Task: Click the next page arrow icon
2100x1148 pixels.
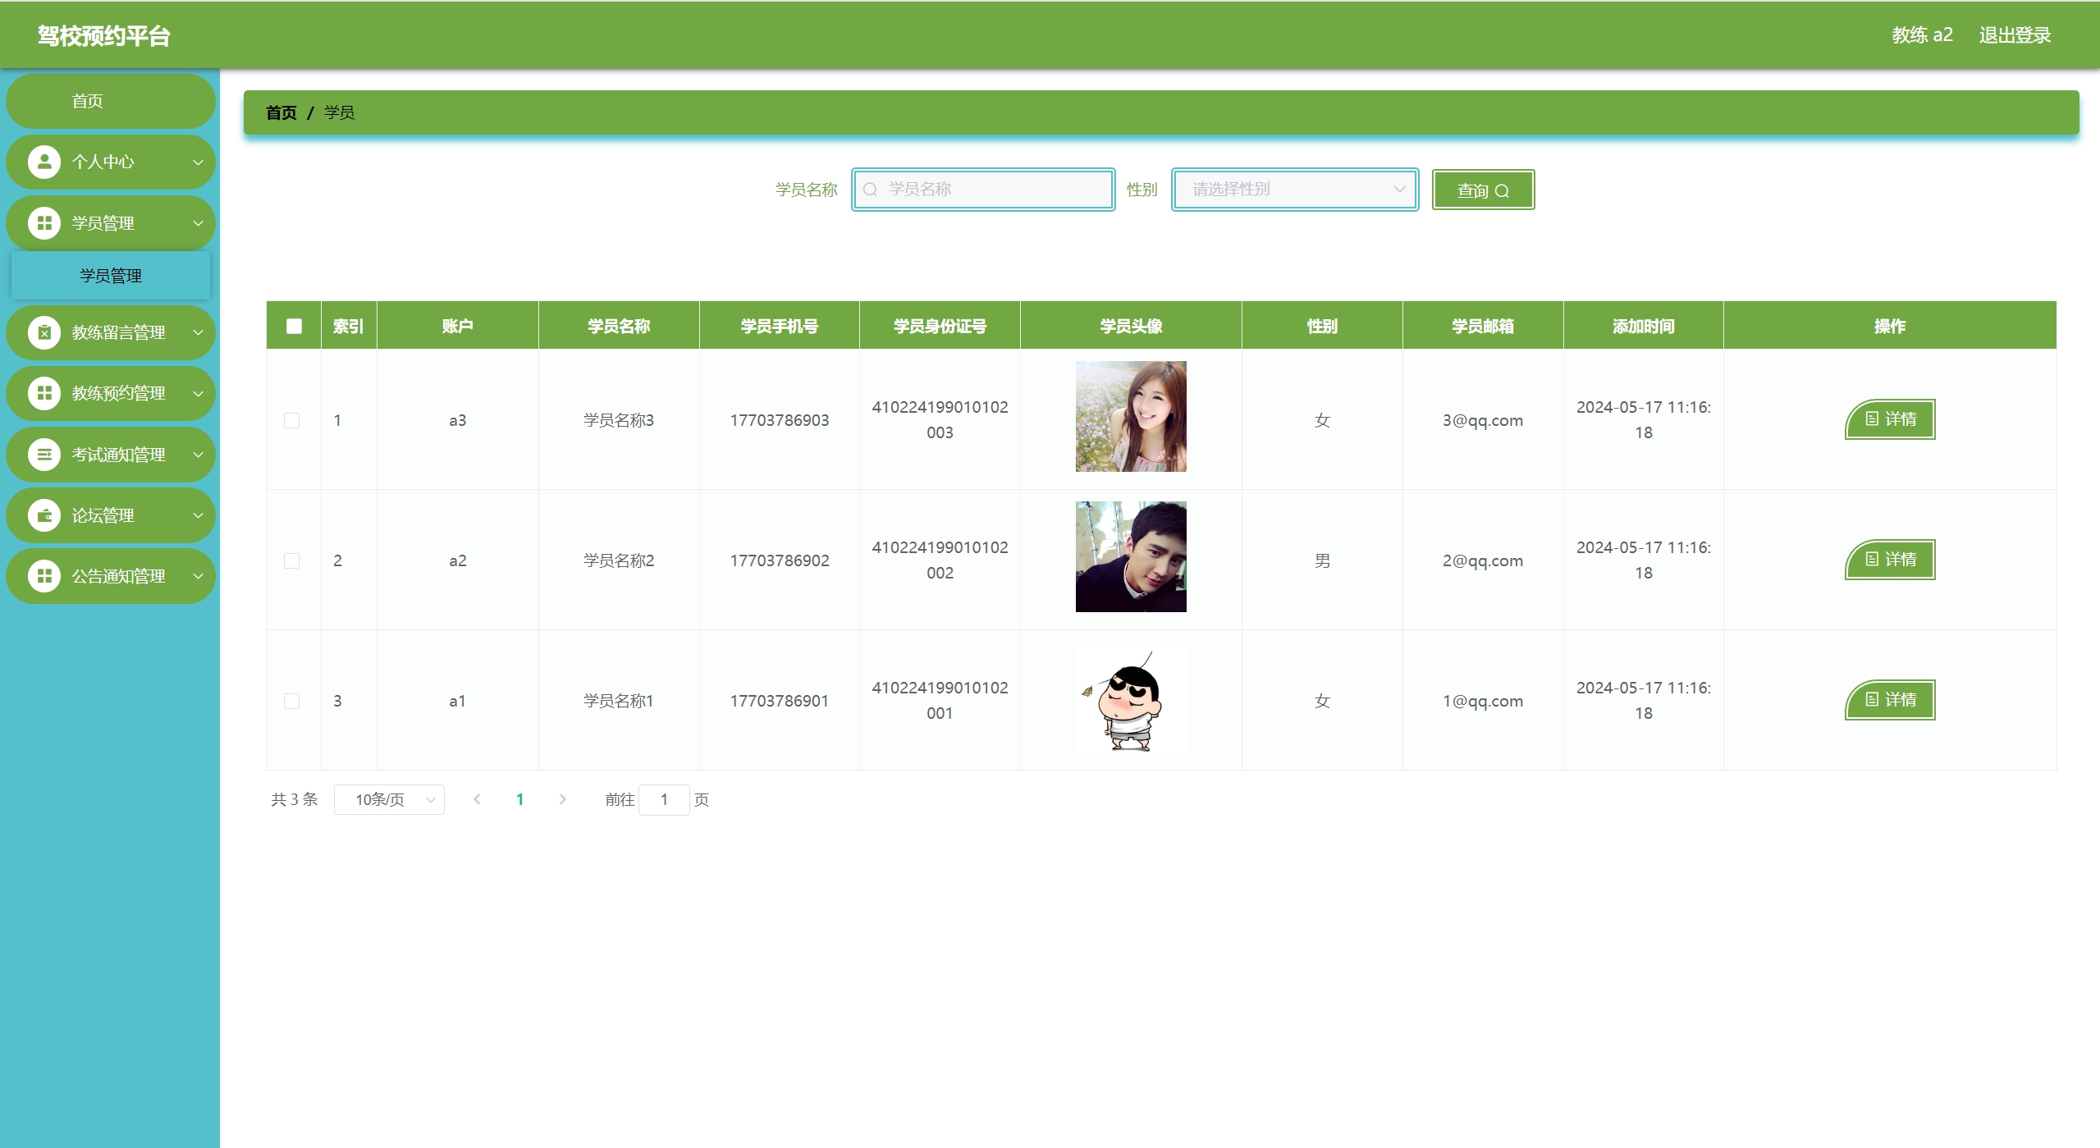Action: coord(562,799)
